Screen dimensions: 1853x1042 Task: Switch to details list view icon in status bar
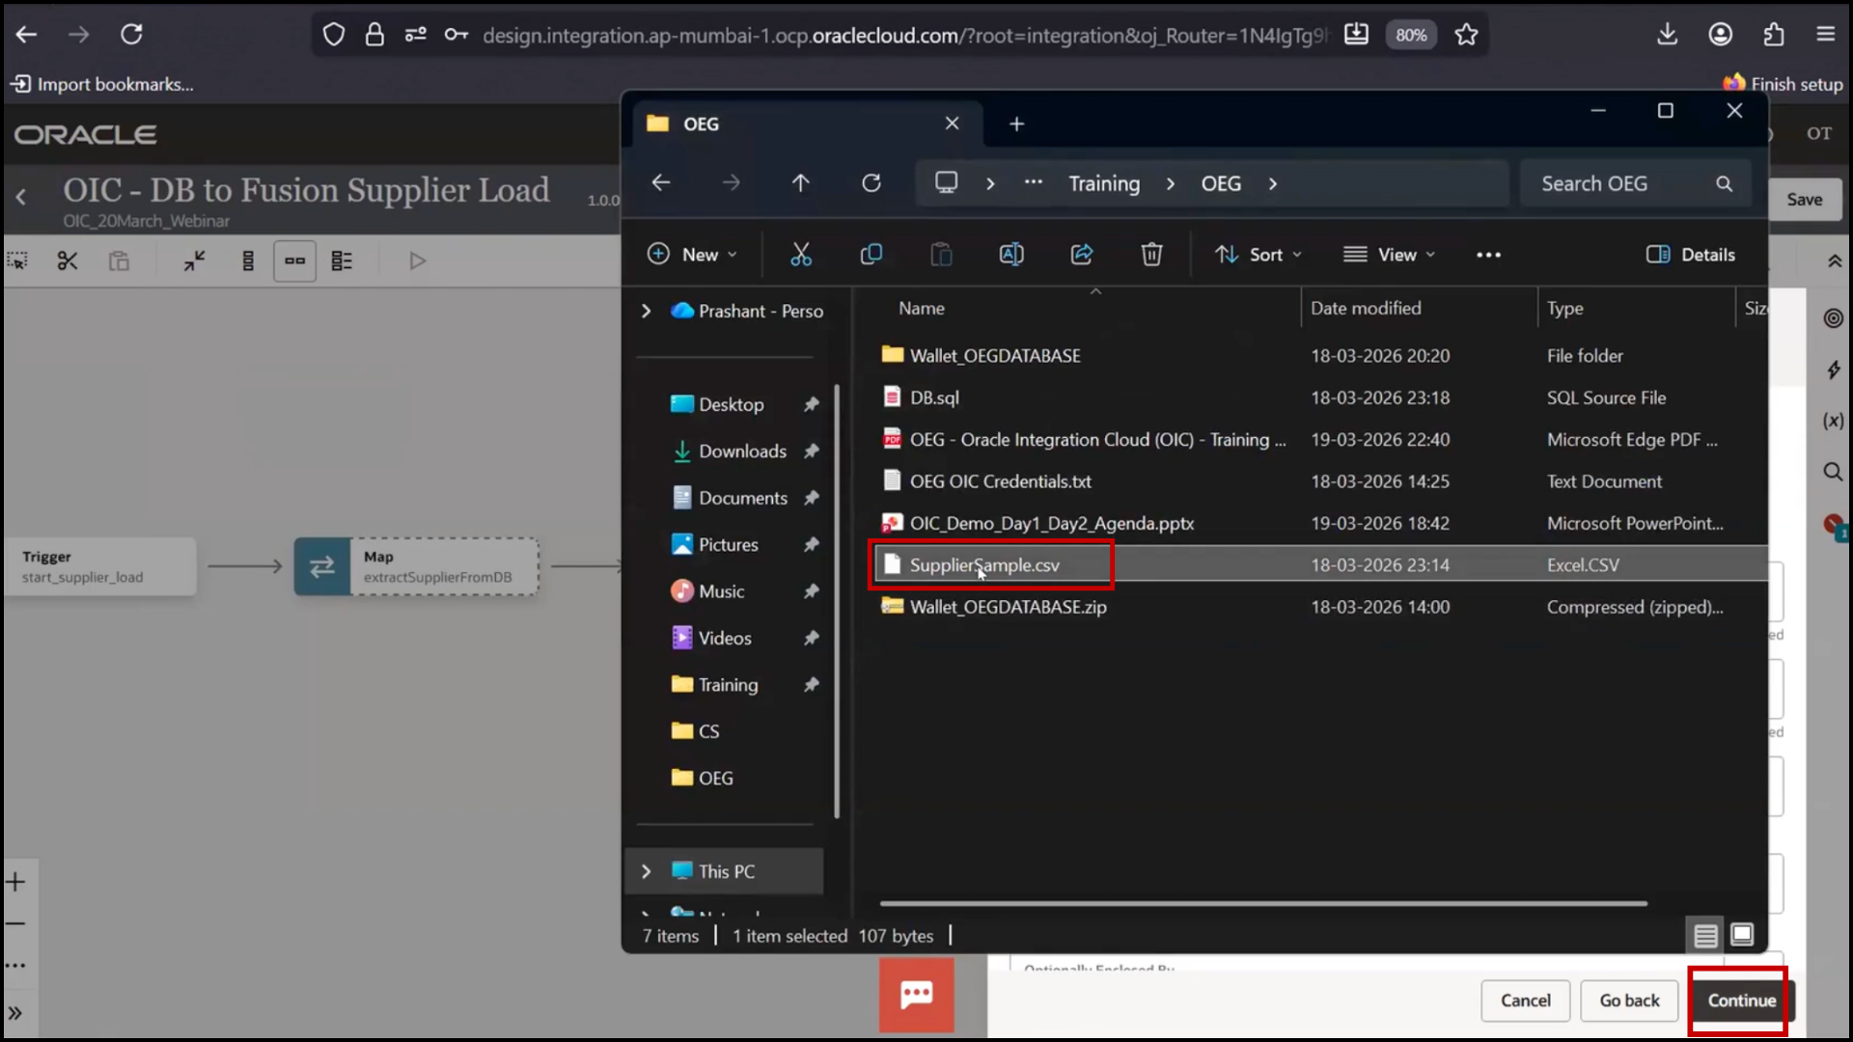coord(1705,935)
